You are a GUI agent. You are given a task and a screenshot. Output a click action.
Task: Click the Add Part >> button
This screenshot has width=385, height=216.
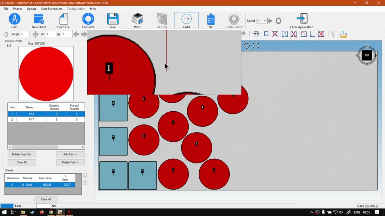(x=70, y=154)
